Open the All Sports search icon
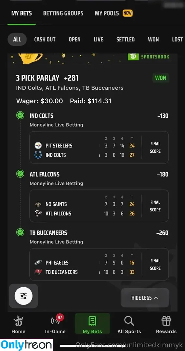The width and height of the screenshot is (185, 351). (x=129, y=321)
